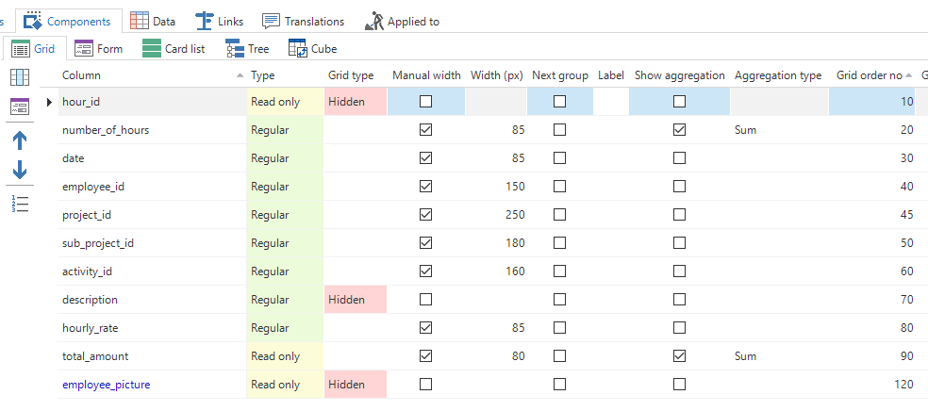Move the selected column up with up arrow

(x=19, y=140)
